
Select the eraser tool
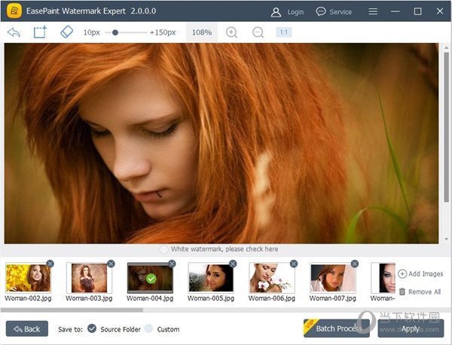point(66,32)
